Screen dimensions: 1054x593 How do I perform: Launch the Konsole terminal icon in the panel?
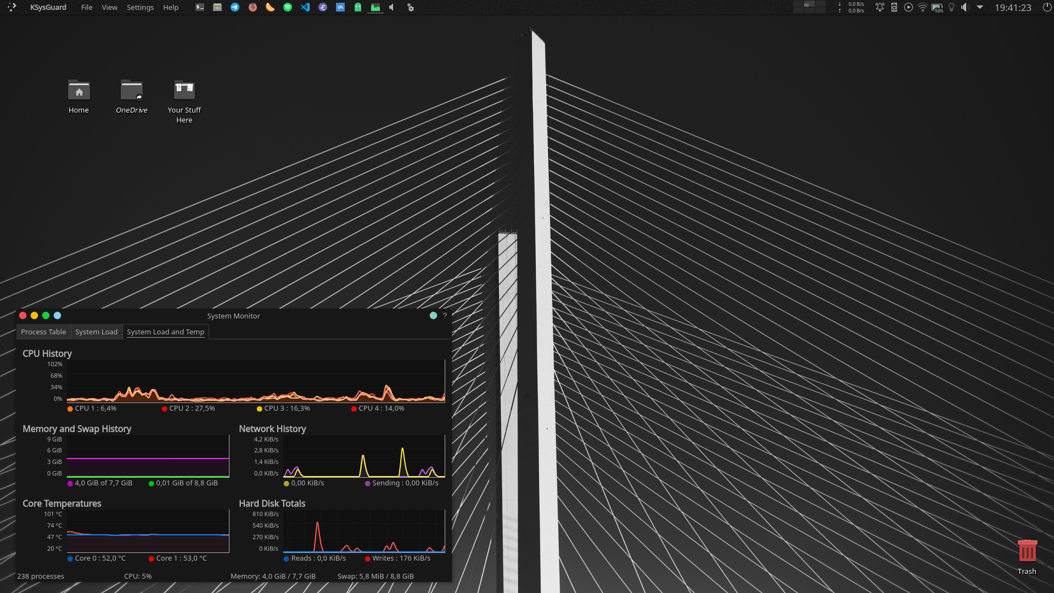click(x=200, y=7)
